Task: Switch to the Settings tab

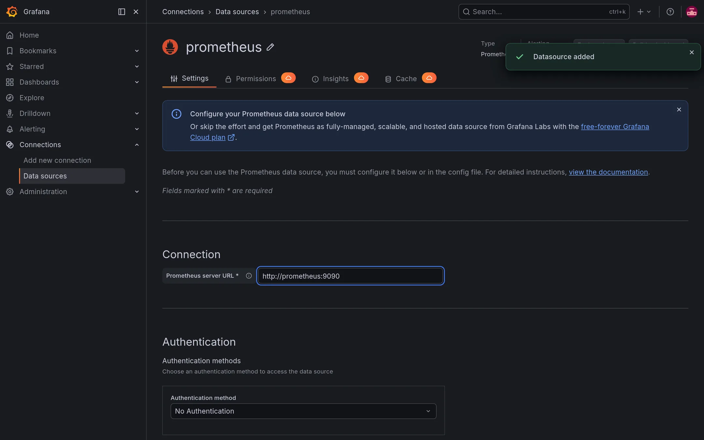Action: click(x=189, y=79)
